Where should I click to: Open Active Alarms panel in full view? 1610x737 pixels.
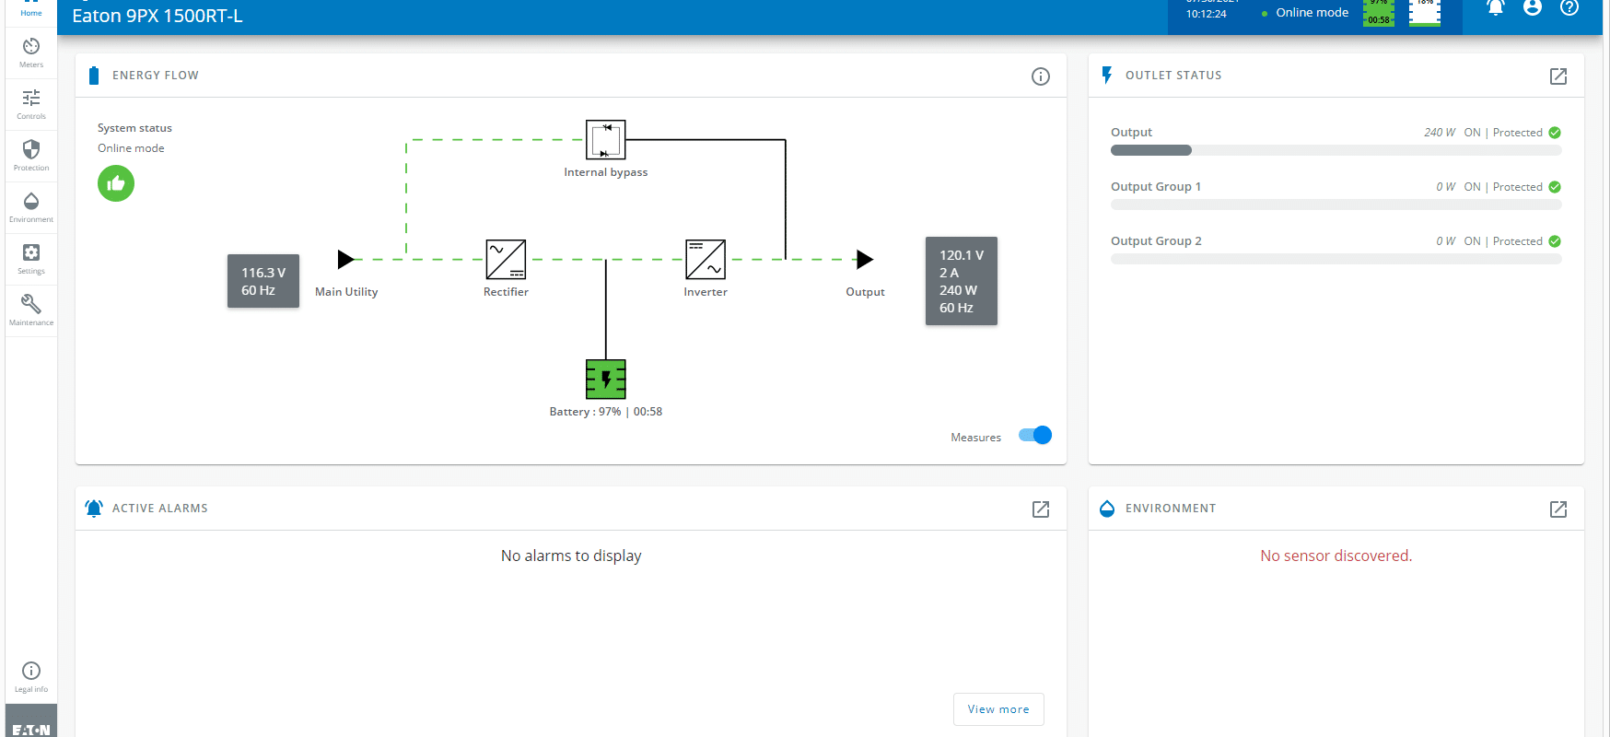pos(1041,509)
